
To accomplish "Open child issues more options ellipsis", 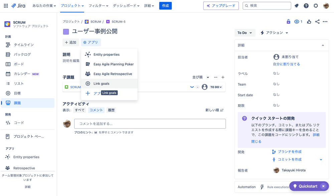I will pos(215,77).
